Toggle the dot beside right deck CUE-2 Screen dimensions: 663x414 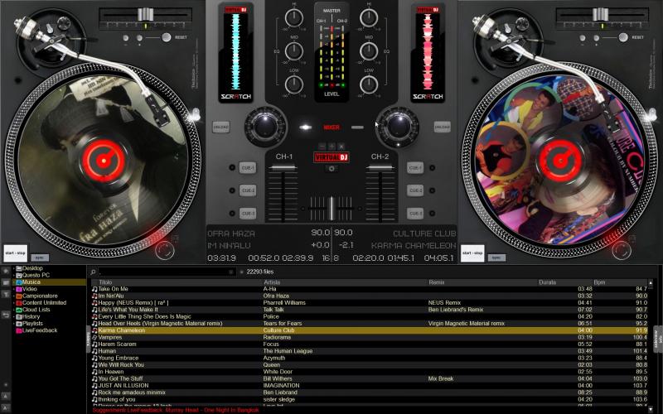coord(432,190)
